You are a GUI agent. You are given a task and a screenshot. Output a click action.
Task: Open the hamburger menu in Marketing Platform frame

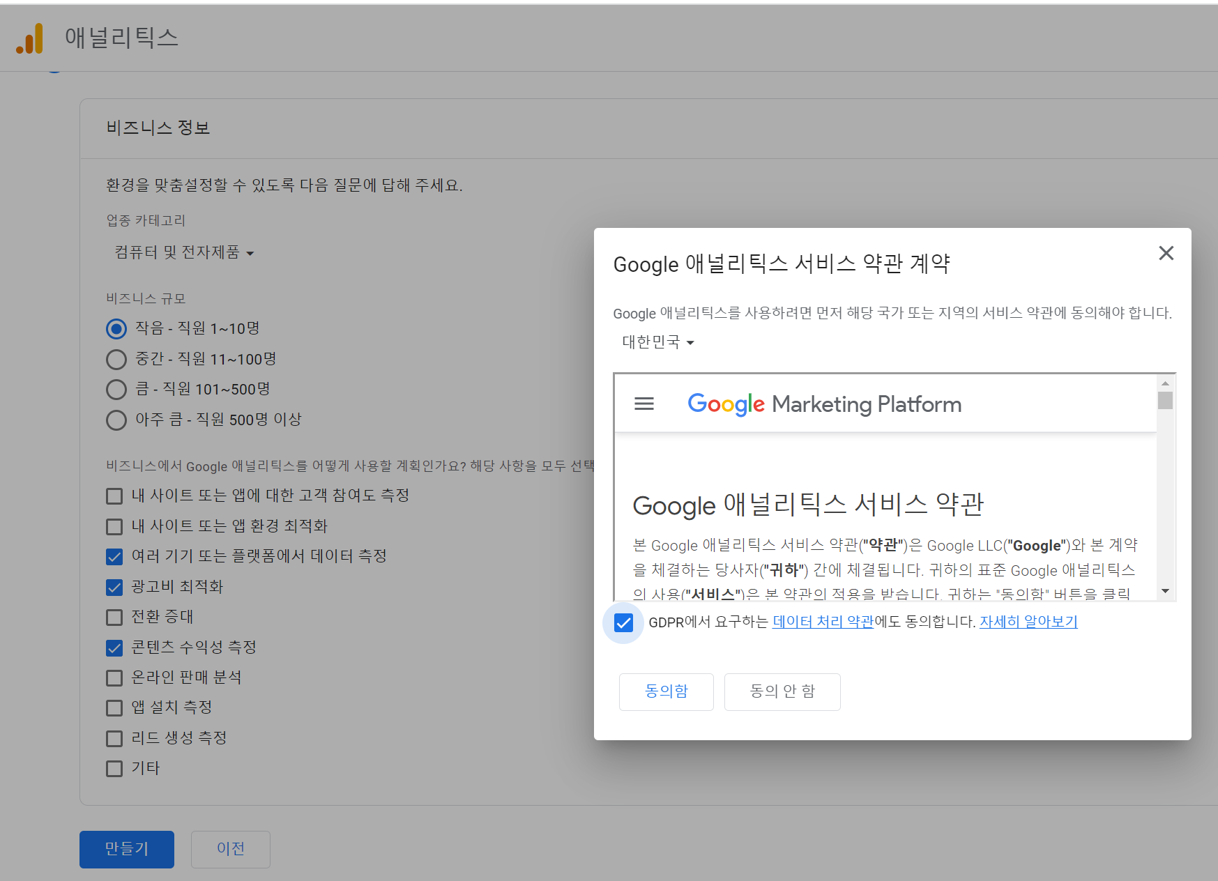pos(644,404)
